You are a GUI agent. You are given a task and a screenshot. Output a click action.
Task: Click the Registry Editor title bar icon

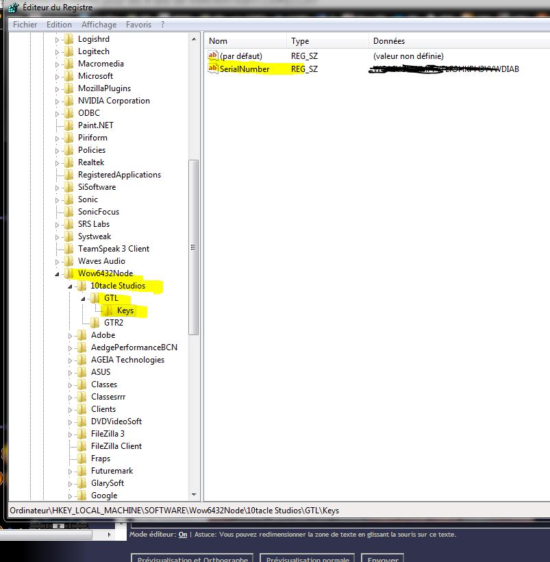click(x=13, y=7)
